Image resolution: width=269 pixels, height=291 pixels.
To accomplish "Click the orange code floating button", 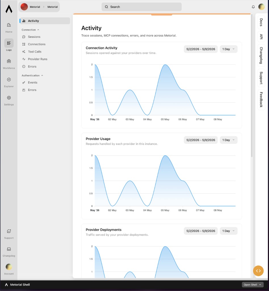I will click(x=258, y=271).
